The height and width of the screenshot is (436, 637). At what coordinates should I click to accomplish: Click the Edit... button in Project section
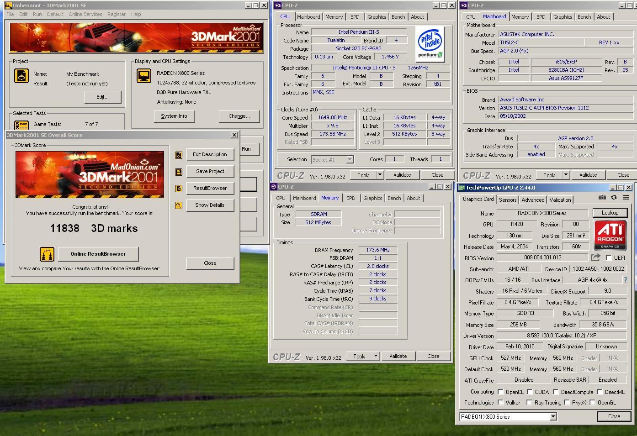[103, 97]
